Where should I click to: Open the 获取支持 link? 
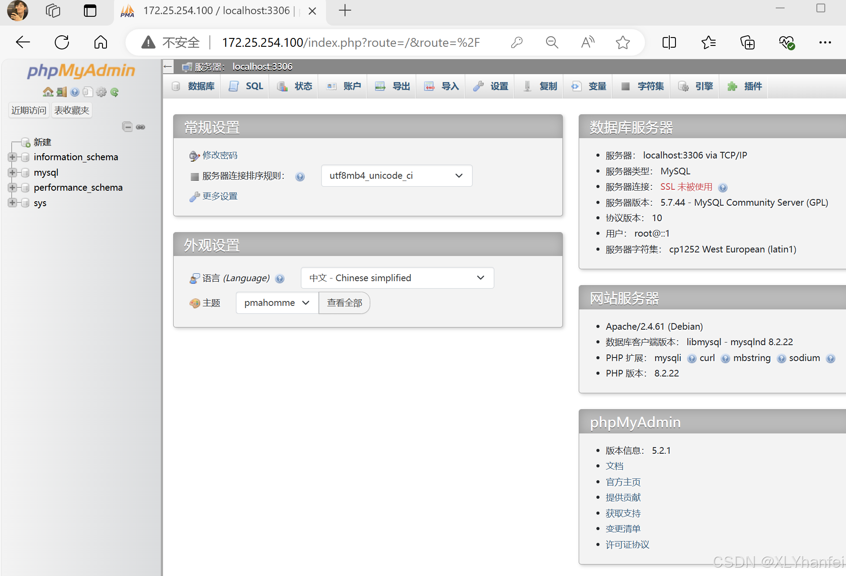[x=623, y=513]
